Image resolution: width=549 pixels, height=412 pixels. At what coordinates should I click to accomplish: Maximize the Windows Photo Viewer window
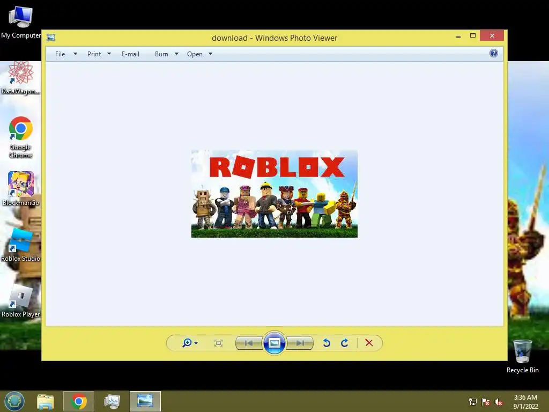pyautogui.click(x=473, y=36)
